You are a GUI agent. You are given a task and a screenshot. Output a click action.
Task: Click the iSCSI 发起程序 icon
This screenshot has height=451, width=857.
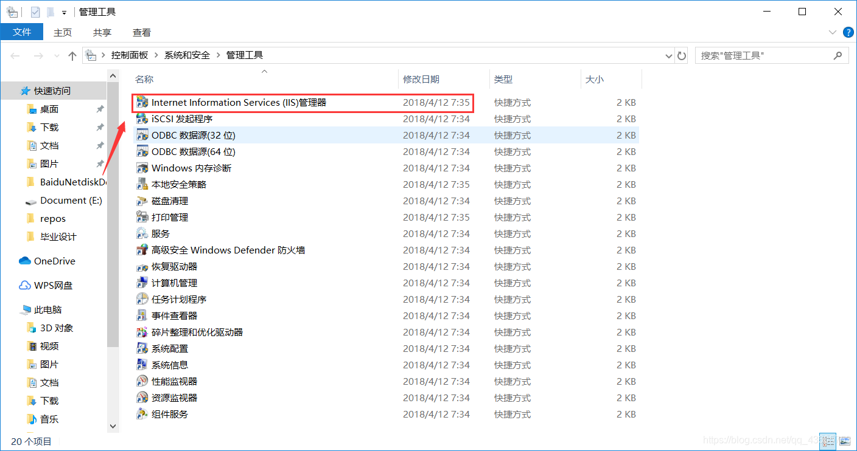click(x=142, y=119)
